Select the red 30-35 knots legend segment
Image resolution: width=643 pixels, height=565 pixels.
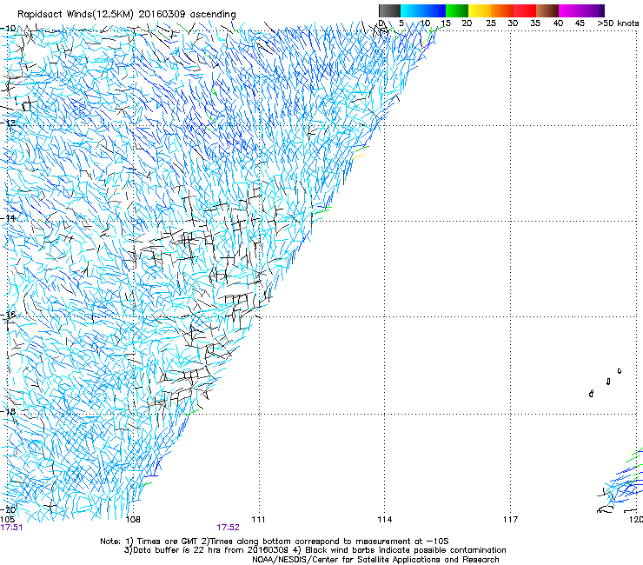click(x=525, y=10)
